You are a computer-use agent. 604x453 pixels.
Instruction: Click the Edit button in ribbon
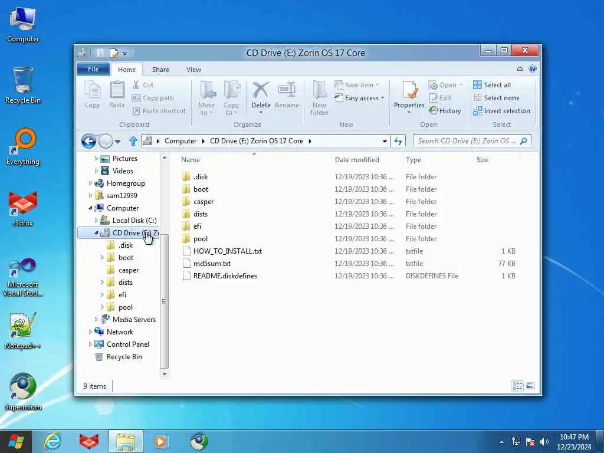440,99
